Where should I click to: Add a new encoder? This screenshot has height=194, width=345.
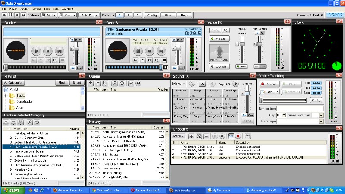pyautogui.click(x=191, y=136)
